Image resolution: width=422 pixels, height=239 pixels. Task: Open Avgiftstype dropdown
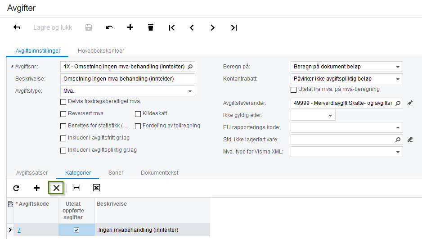(190, 91)
